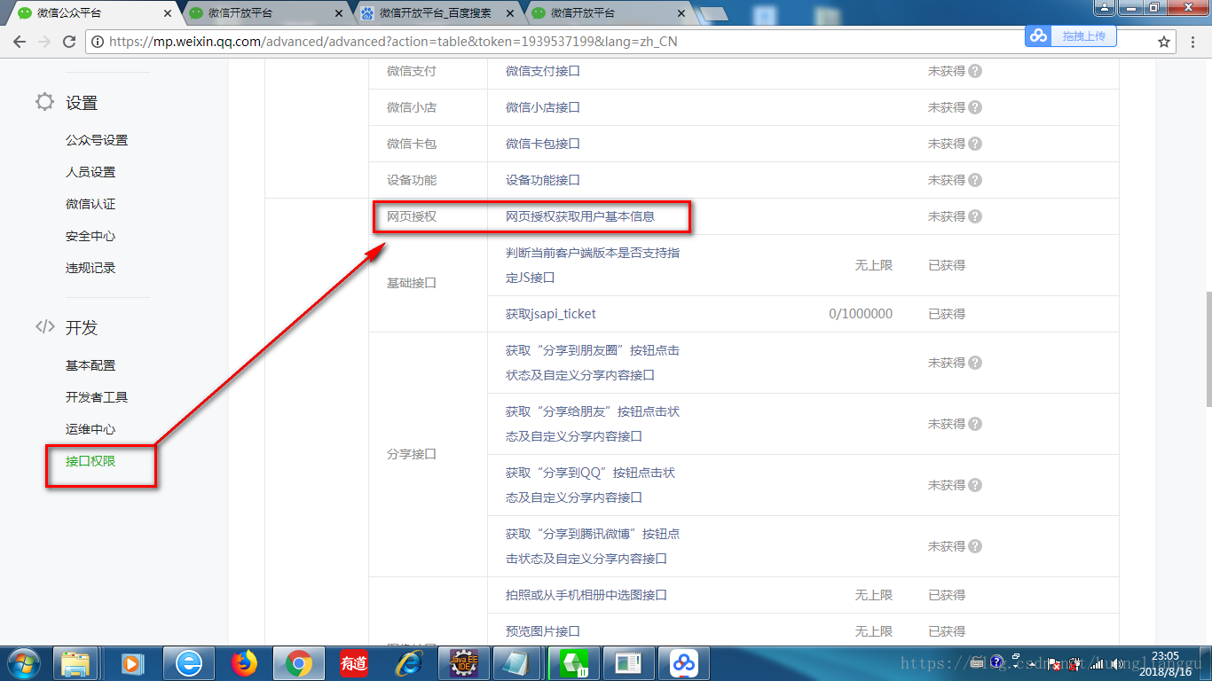
Task: Close the 微信公众平台 tab
Action: pos(167,13)
